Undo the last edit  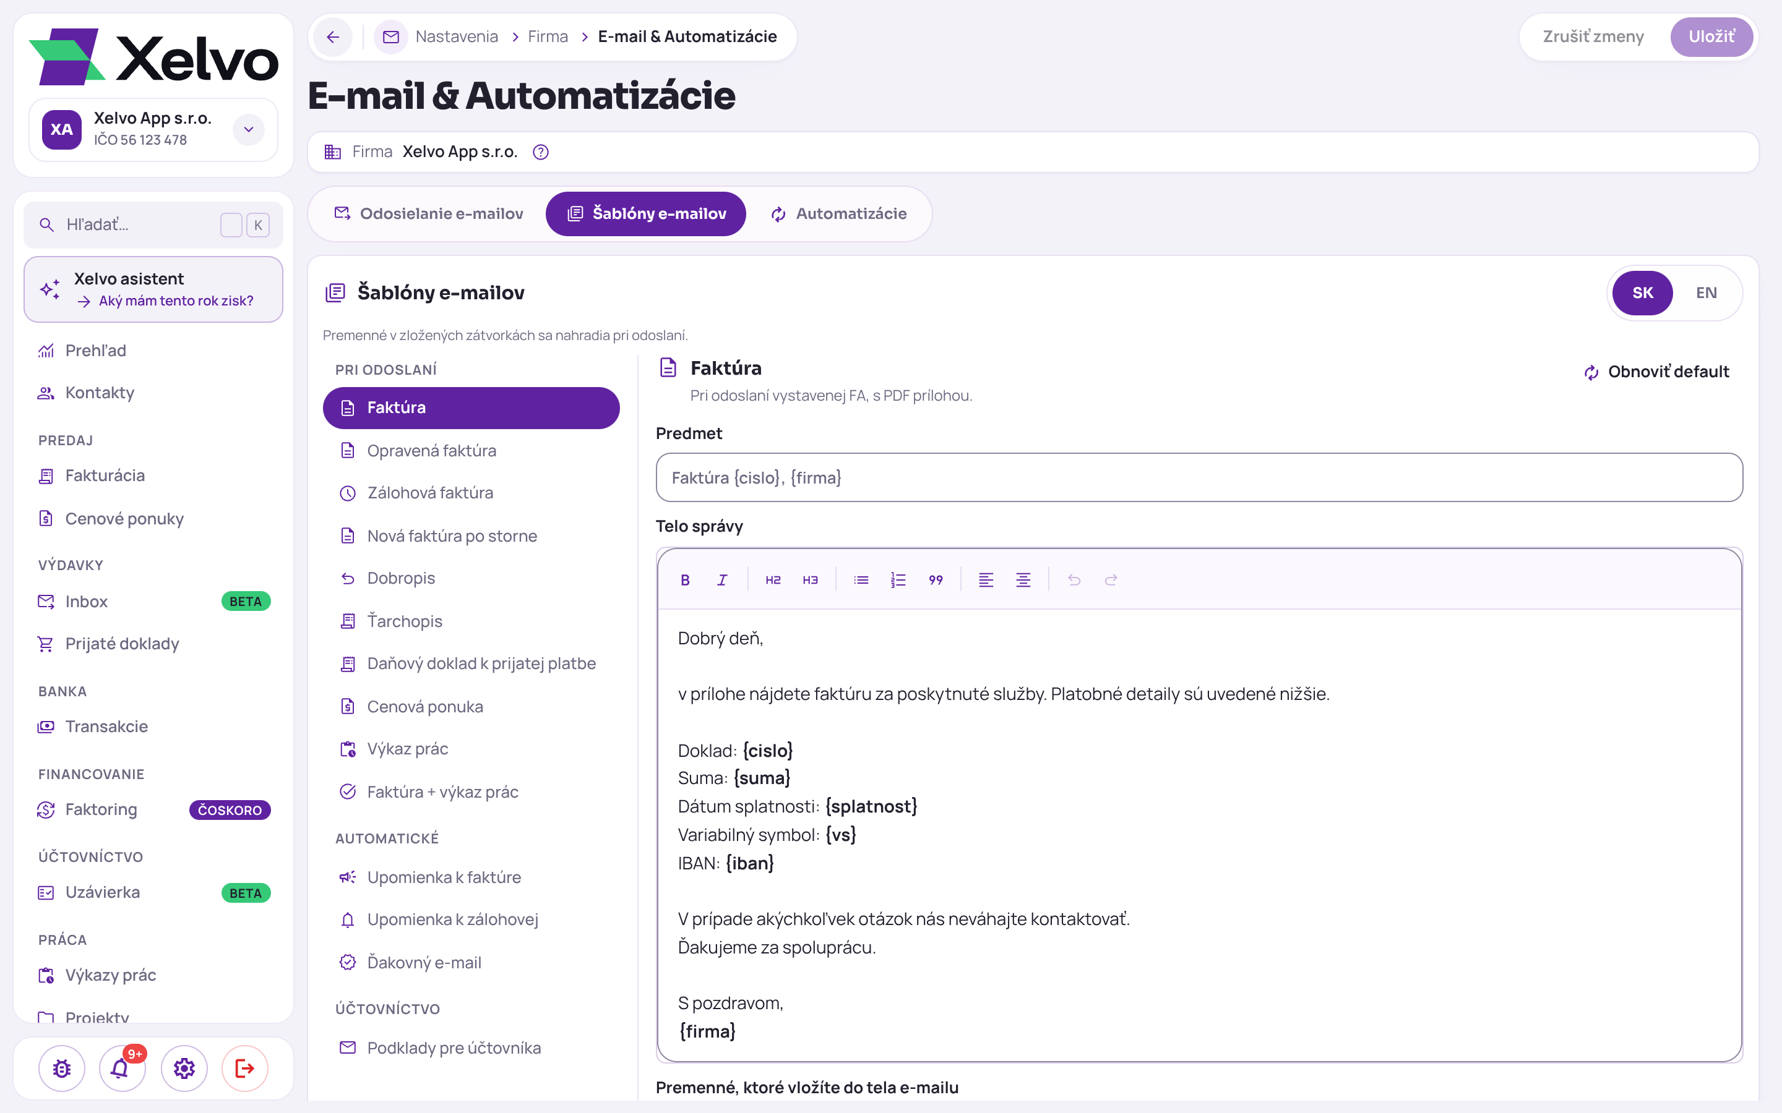pos(1074,580)
